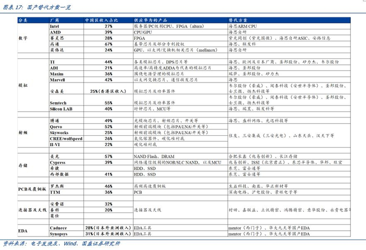The width and height of the screenshot is (366, 250).
Task: Click the 'CREE/wolfspeed' vendor cell
Action: pos(66,139)
